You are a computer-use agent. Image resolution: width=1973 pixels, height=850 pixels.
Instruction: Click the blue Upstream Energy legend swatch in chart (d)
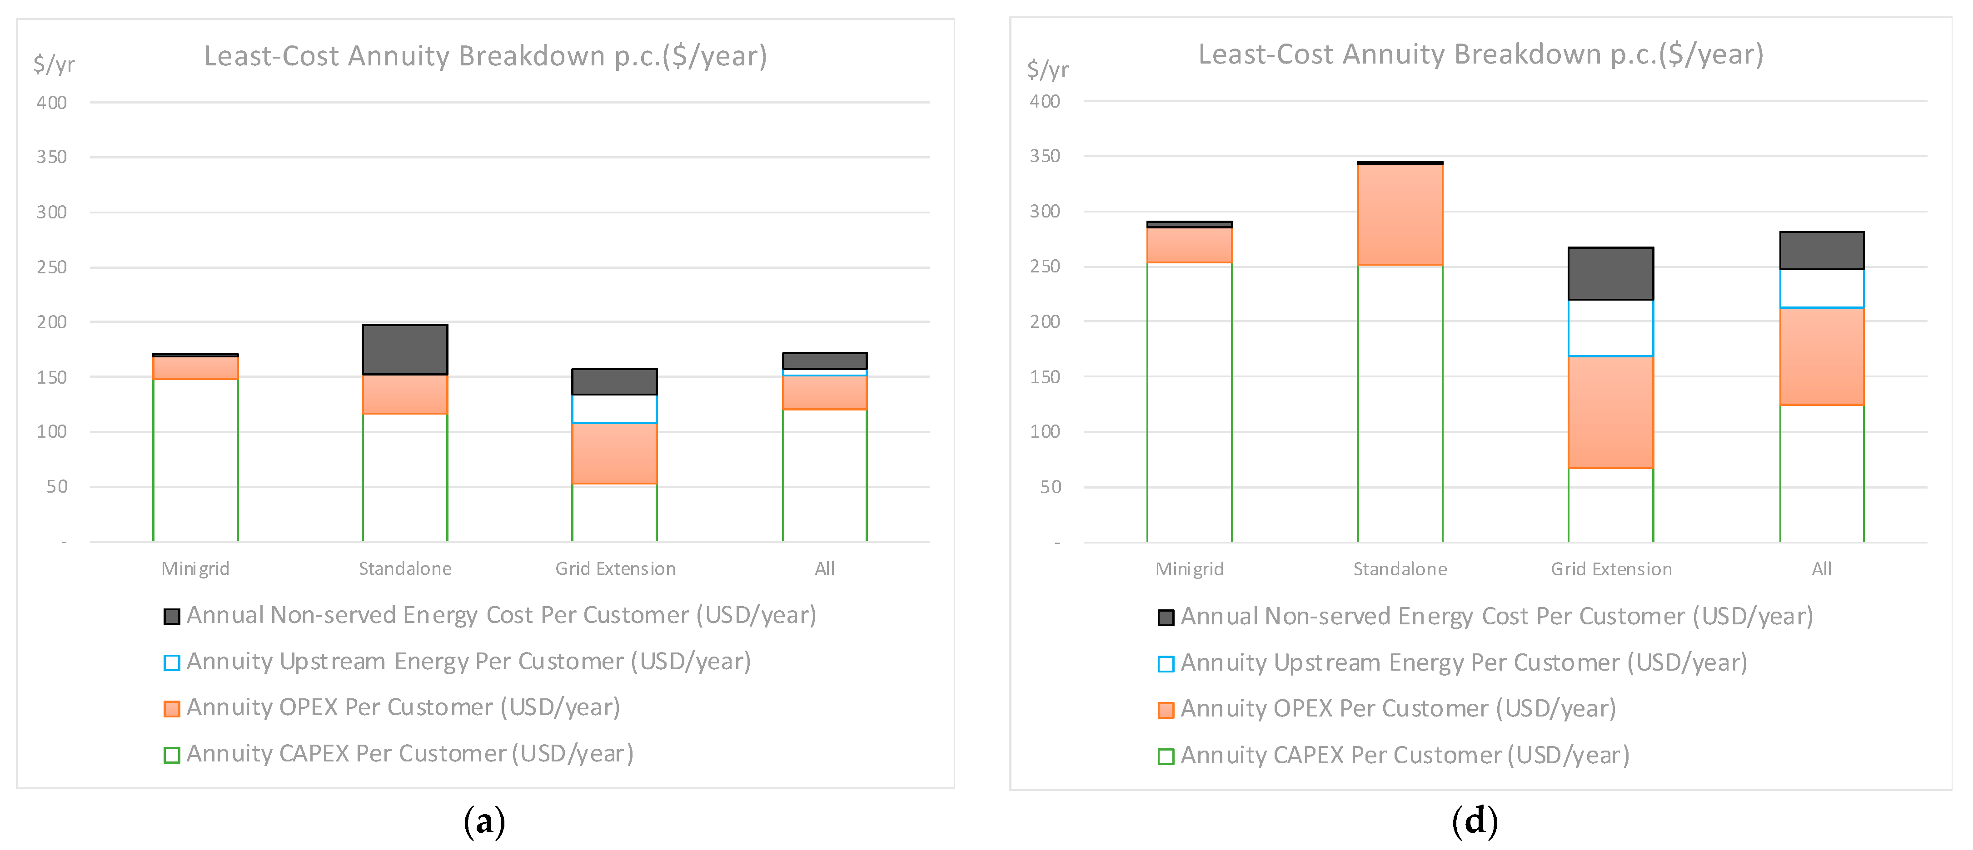pyautogui.click(x=1166, y=664)
